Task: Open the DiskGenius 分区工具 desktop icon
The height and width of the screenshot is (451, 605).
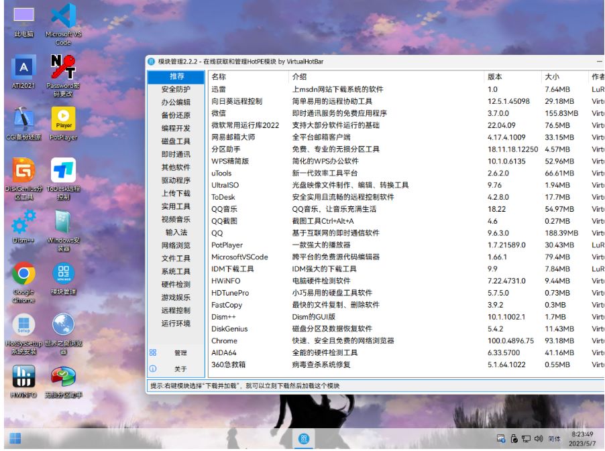Action: (24, 170)
